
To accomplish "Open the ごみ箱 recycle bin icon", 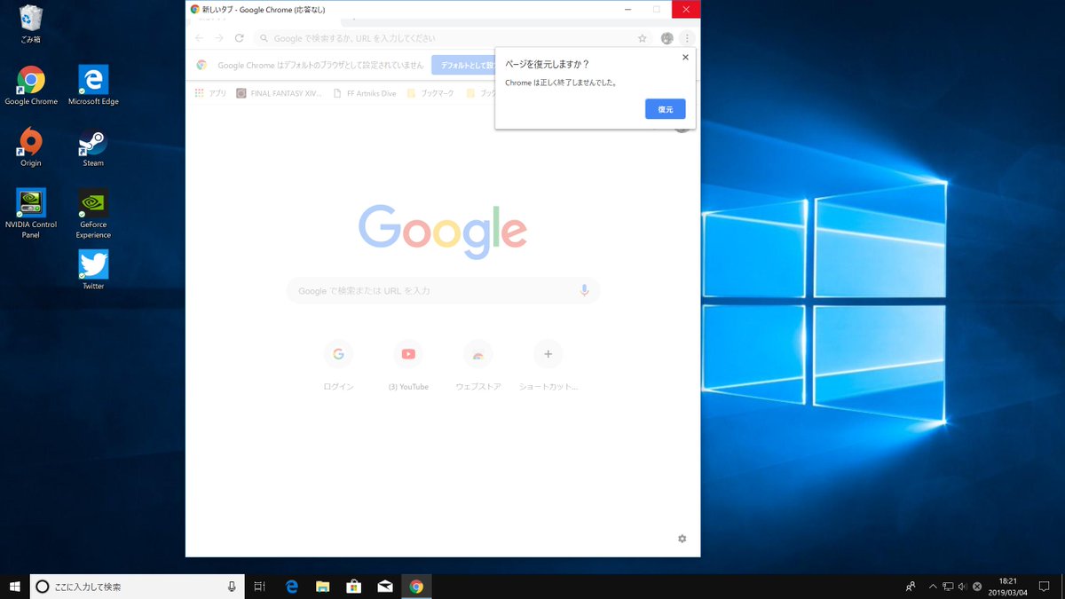I will tap(30, 24).
